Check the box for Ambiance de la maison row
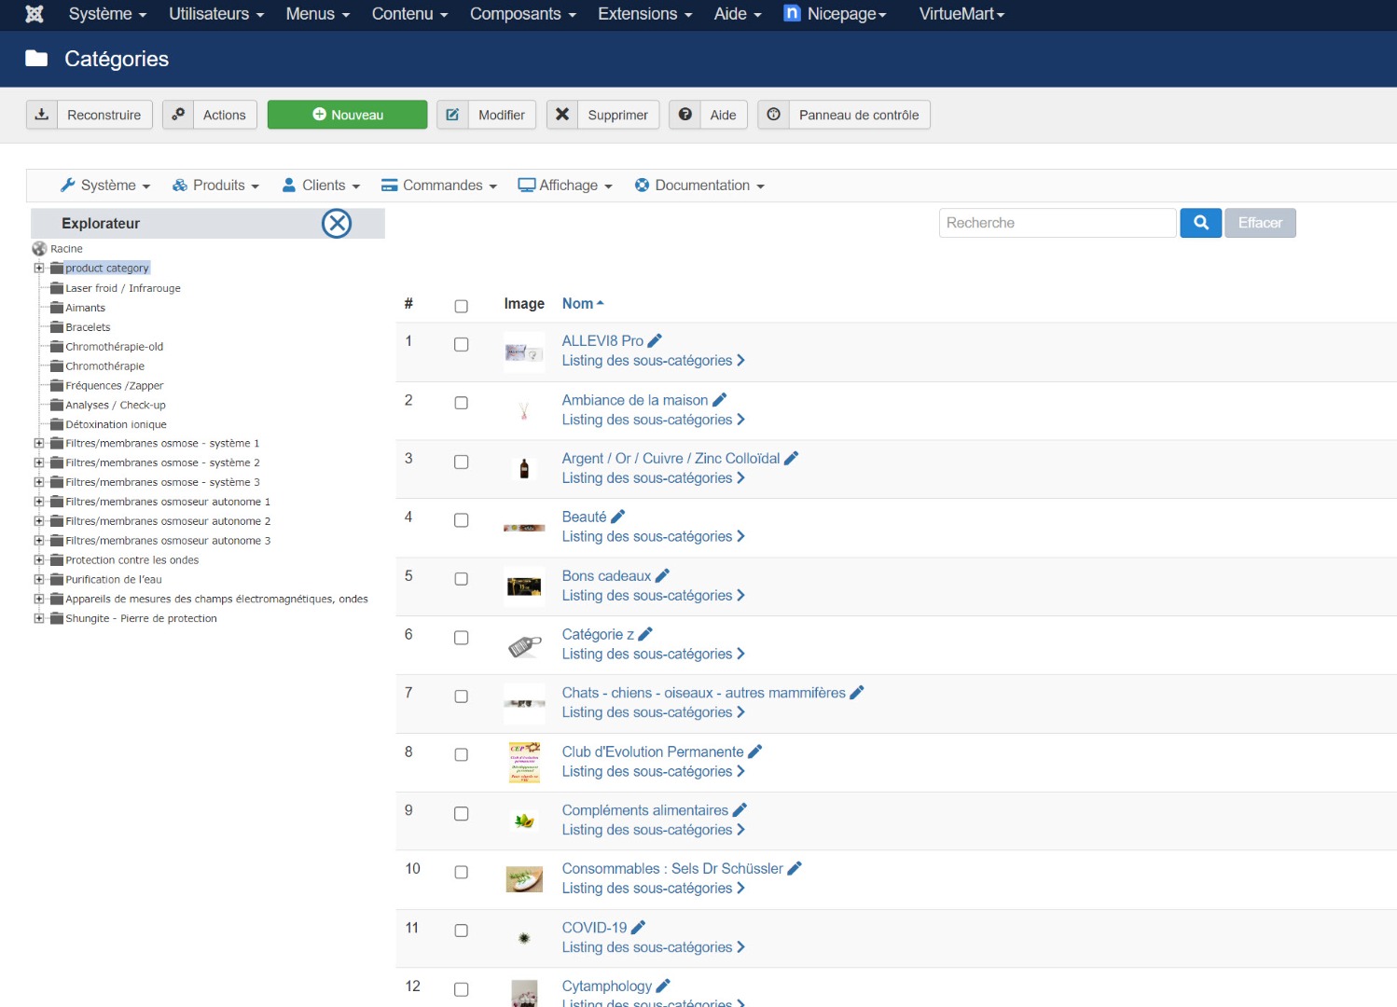Viewport: 1397px width, 1007px height. tap(461, 403)
